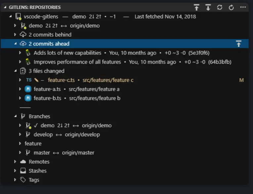
Task: Open feature-c.ts file entry
Action: 61,80
